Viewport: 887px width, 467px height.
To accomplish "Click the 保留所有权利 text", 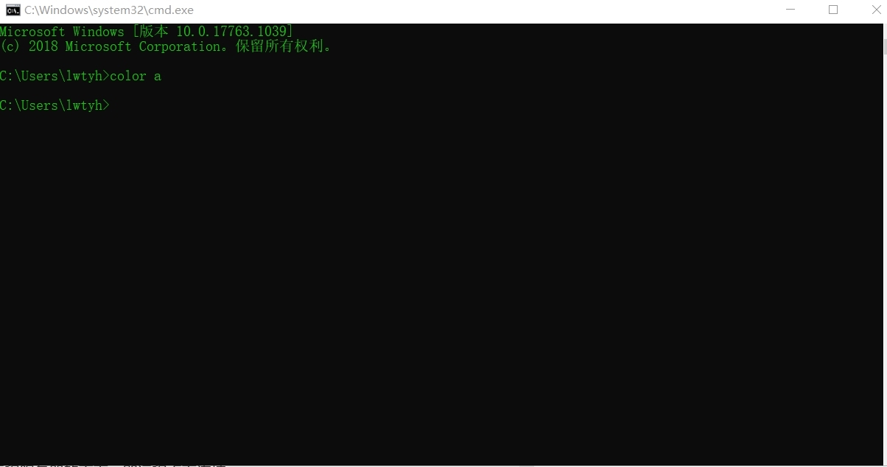I will [x=280, y=46].
